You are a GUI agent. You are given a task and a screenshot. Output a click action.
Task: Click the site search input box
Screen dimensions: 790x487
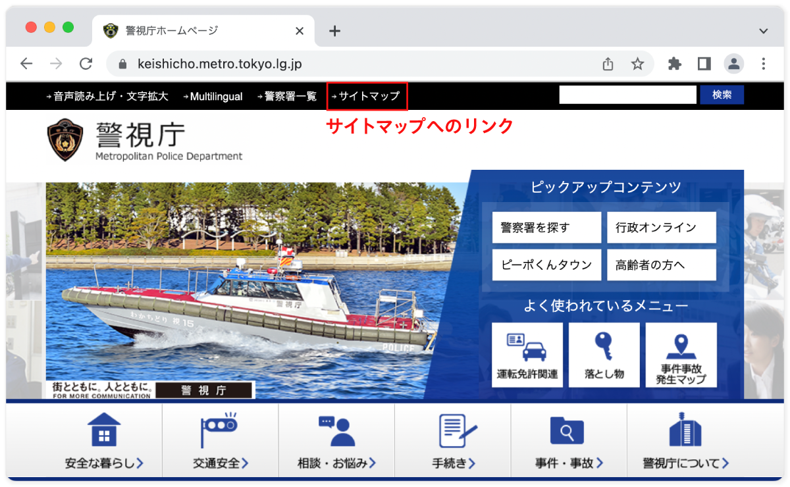click(627, 95)
